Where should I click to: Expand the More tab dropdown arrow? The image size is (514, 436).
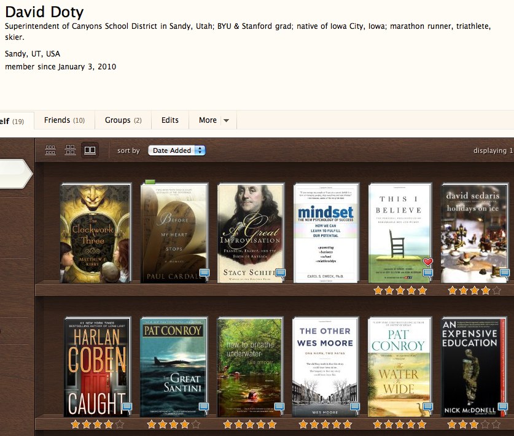click(226, 120)
